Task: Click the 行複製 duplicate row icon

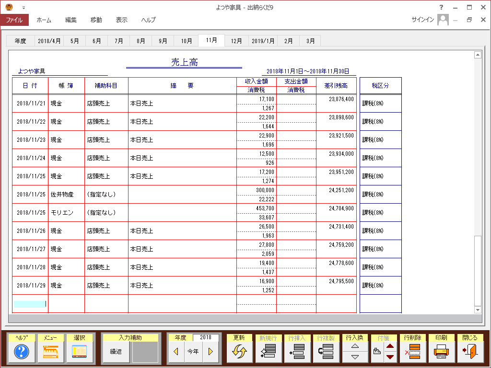Action: (326, 352)
